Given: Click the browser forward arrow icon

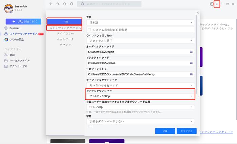Looking at the screenshot, I should pyautogui.click(x=58, y=4).
